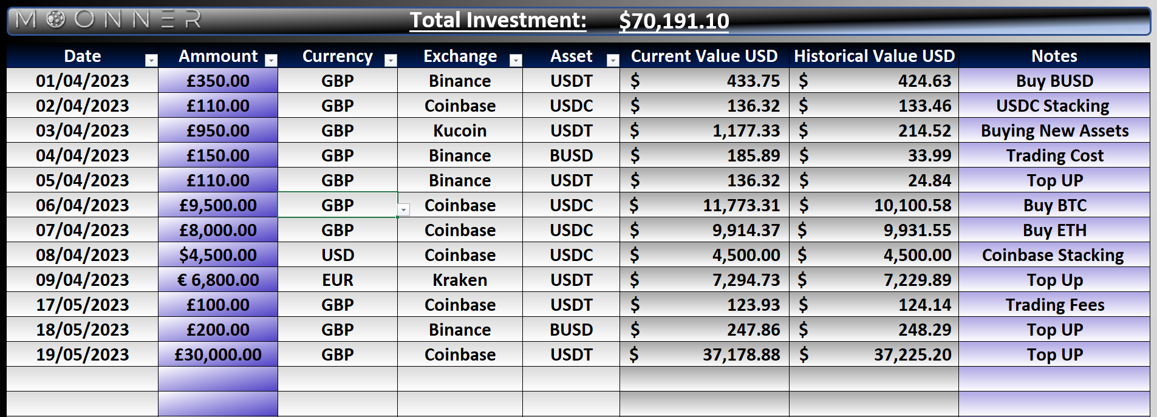Open the Date column filter dropdown

(151, 60)
